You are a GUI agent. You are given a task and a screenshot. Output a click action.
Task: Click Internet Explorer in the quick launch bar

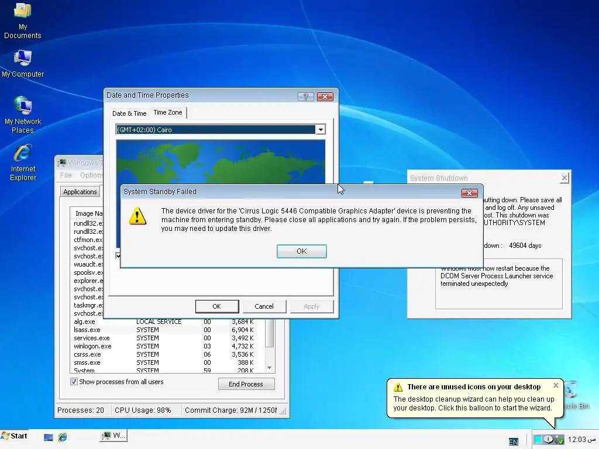tap(63, 437)
